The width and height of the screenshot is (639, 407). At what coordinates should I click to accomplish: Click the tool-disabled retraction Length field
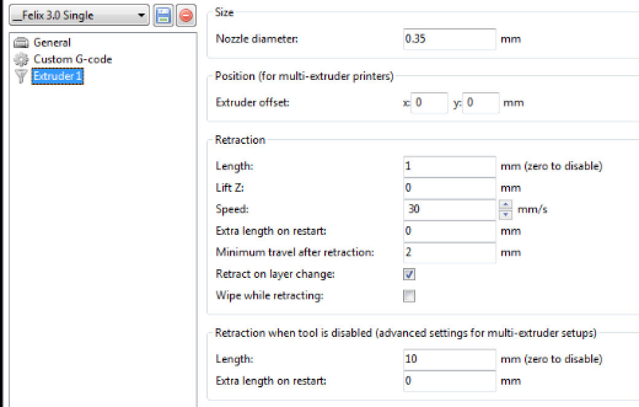tap(449, 358)
